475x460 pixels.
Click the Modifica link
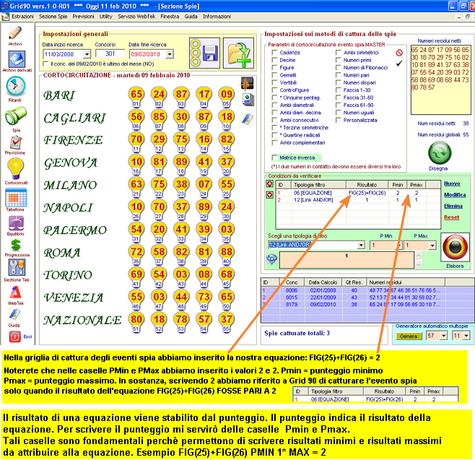[x=455, y=195]
